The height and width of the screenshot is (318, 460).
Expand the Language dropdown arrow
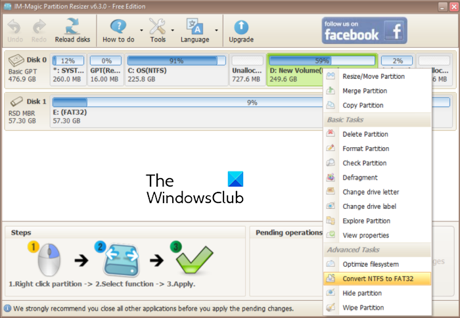coord(216,30)
